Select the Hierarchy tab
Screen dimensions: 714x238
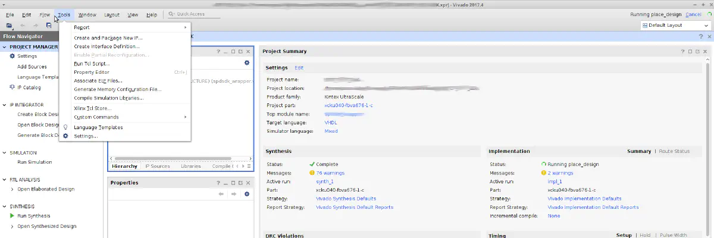tap(124, 166)
